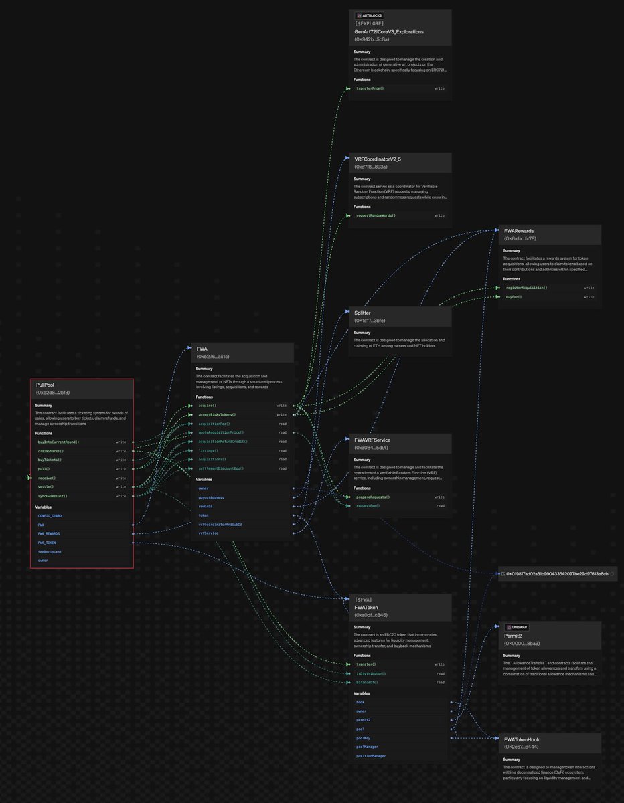Viewport: 624px width, 803px height.
Task: Copy the 0x0198f7ad02a3... address via copy icon
Action: [x=612, y=574]
